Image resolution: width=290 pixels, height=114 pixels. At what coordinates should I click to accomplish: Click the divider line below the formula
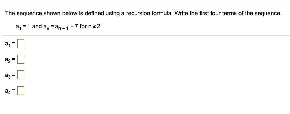click(x=146, y=35)
